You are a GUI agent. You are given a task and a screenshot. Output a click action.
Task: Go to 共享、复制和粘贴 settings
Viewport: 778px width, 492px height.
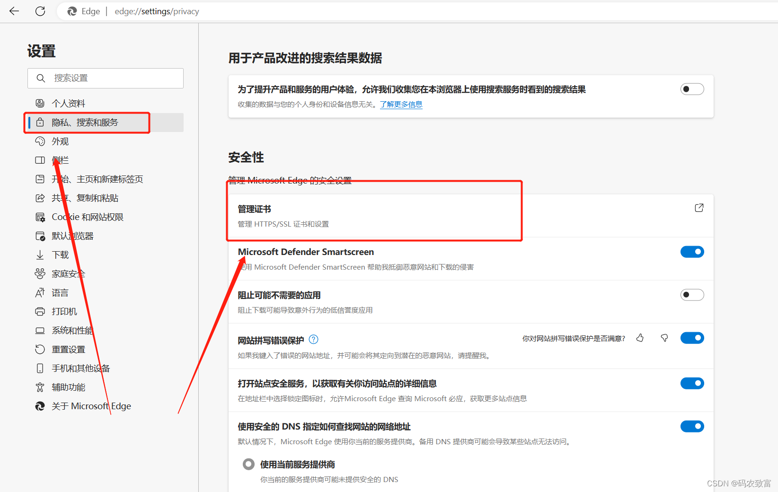(106, 198)
